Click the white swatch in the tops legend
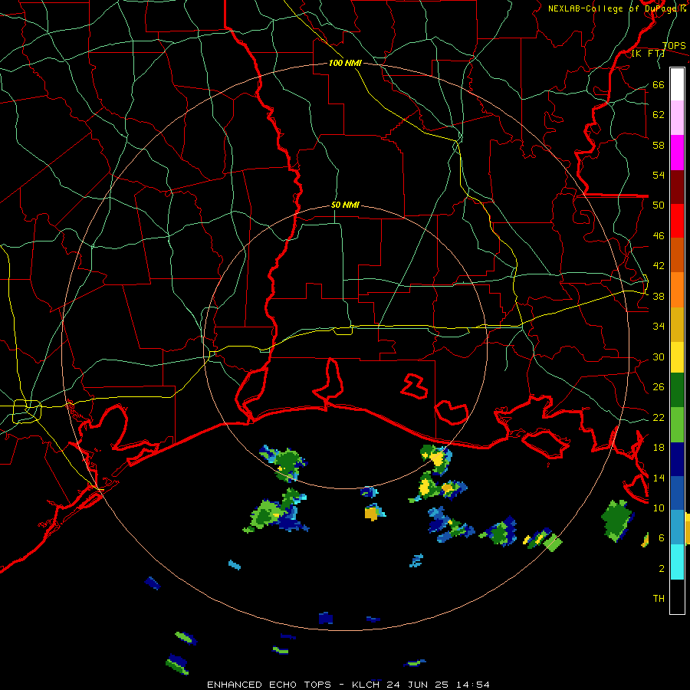This screenshot has height=690, width=690. click(677, 84)
